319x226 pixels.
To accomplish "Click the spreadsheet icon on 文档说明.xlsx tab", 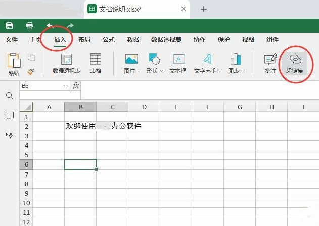I will [x=92, y=9].
